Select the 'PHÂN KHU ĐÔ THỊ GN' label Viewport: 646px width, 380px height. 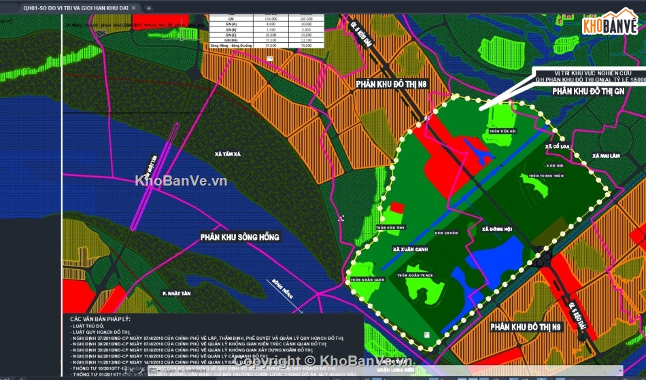pyautogui.click(x=588, y=91)
